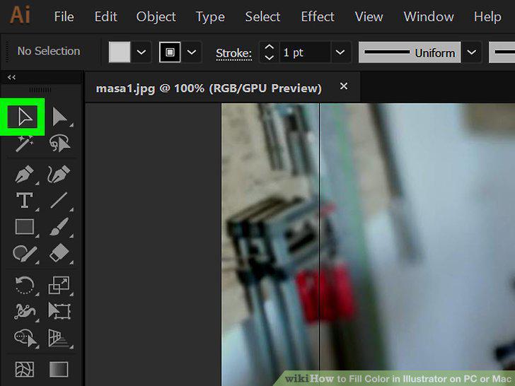The width and height of the screenshot is (515, 386).
Task: Choose the Magic Wand tool
Action: (x=24, y=144)
